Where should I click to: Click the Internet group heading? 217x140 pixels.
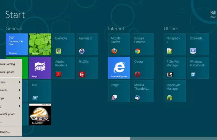(116, 29)
